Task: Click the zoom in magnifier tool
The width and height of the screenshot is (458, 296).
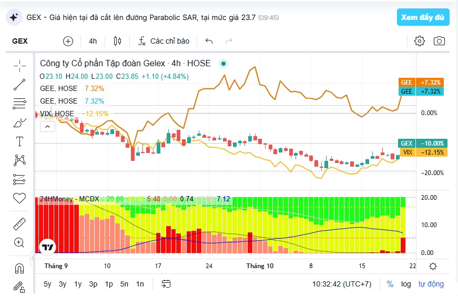Action: click(x=19, y=242)
